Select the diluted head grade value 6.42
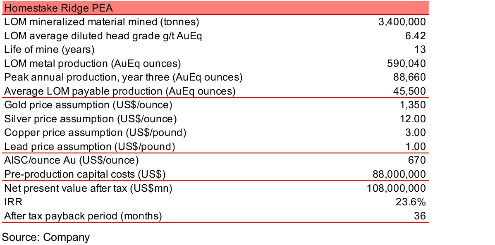 (x=416, y=36)
